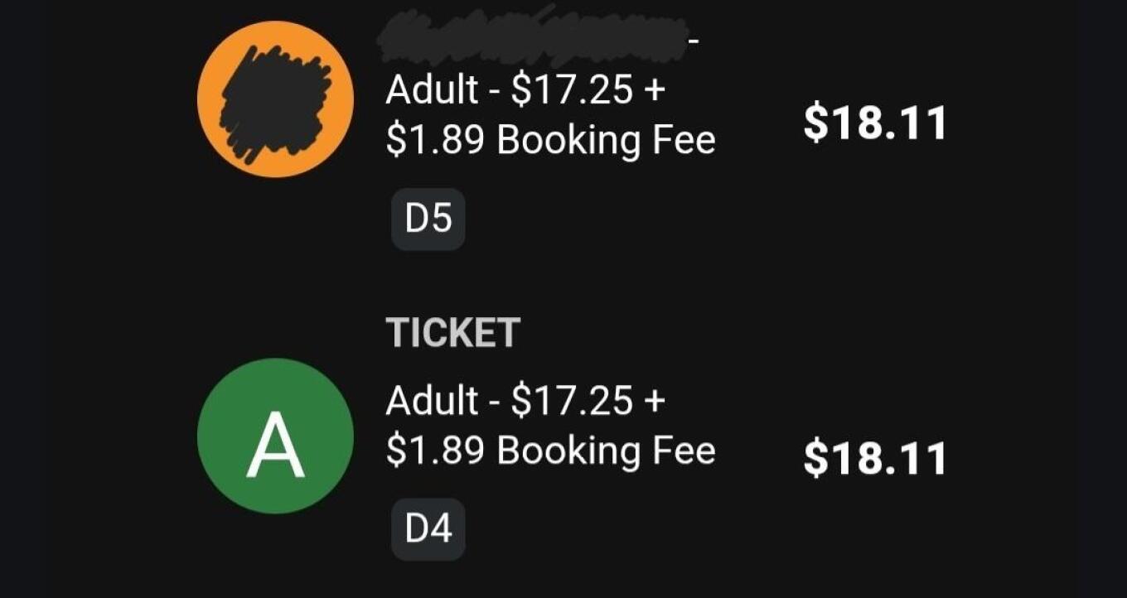Select the D4 seat badge
The height and width of the screenshot is (598, 1127).
pyautogui.click(x=428, y=529)
